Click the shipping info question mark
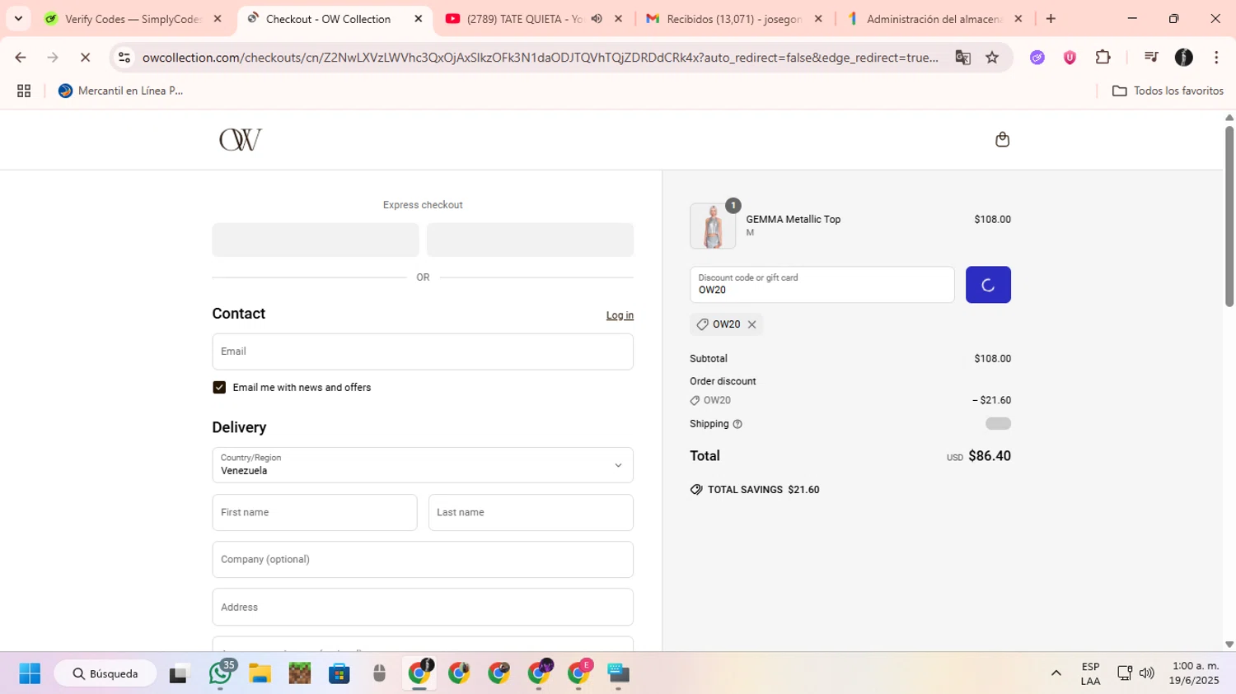 [737, 424]
